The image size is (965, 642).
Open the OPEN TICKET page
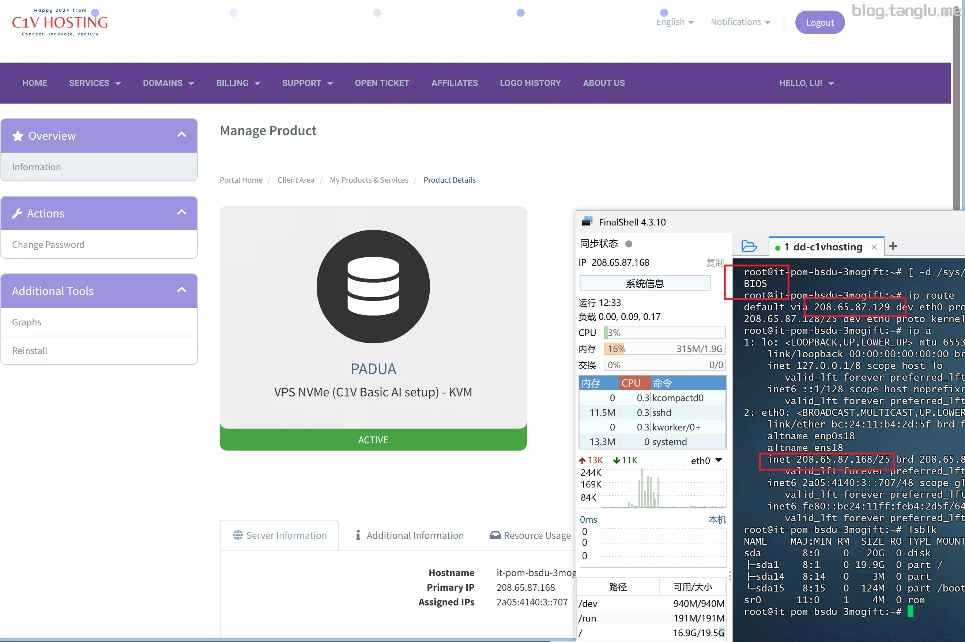(x=382, y=83)
